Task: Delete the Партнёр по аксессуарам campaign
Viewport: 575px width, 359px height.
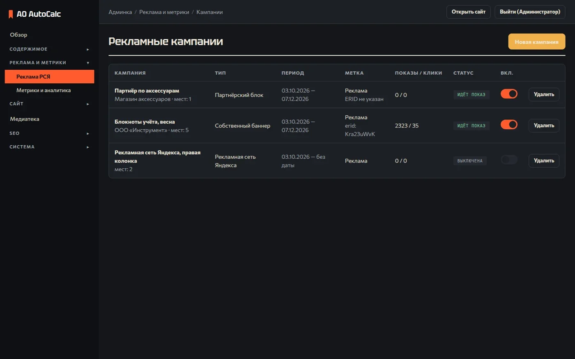Action: (x=544, y=94)
